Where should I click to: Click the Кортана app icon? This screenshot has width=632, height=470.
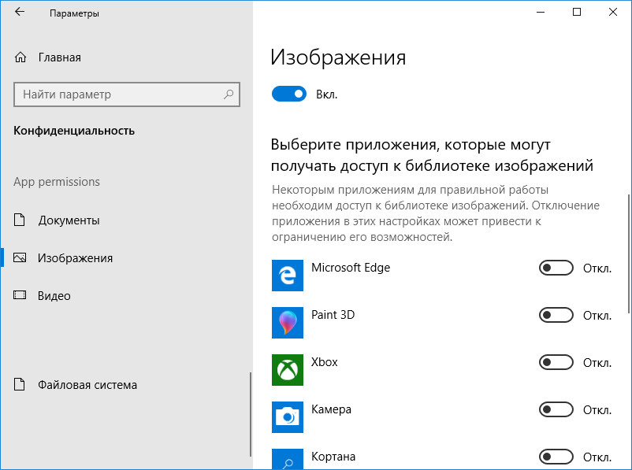click(x=288, y=459)
